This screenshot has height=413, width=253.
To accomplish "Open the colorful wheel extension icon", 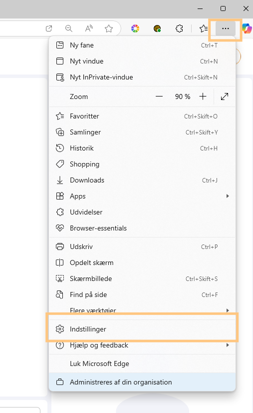I will [135, 28].
